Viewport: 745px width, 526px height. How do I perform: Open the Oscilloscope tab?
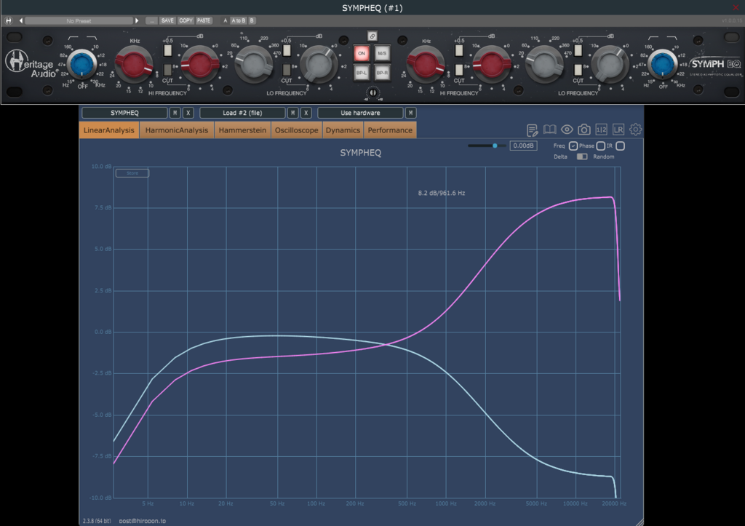coord(297,130)
